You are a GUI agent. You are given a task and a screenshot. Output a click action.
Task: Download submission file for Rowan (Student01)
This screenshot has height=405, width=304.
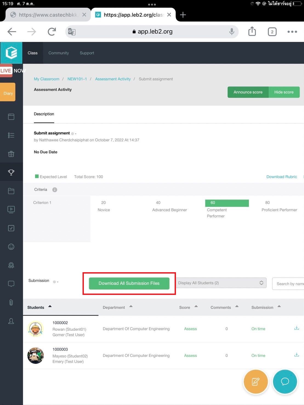coord(296,328)
